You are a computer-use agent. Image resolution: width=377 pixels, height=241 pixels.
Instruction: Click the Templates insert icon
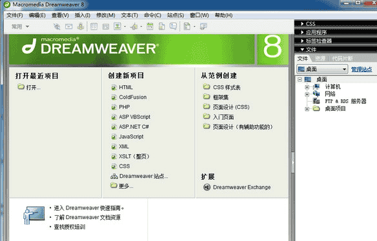187,26
